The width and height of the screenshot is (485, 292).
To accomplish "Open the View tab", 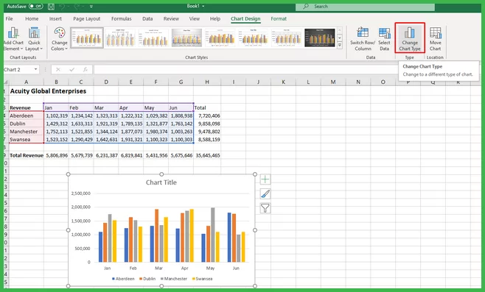I will pyautogui.click(x=195, y=19).
